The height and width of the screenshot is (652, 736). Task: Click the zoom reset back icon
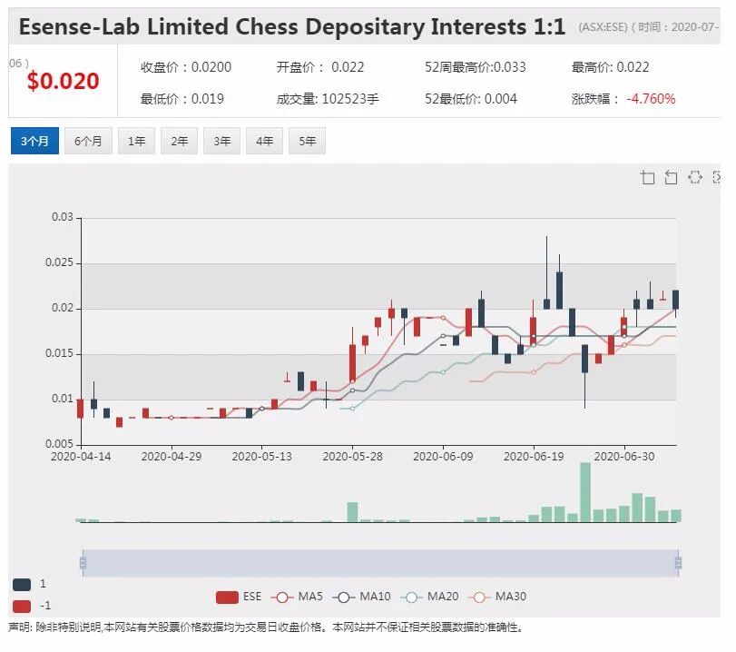pyautogui.click(x=672, y=178)
